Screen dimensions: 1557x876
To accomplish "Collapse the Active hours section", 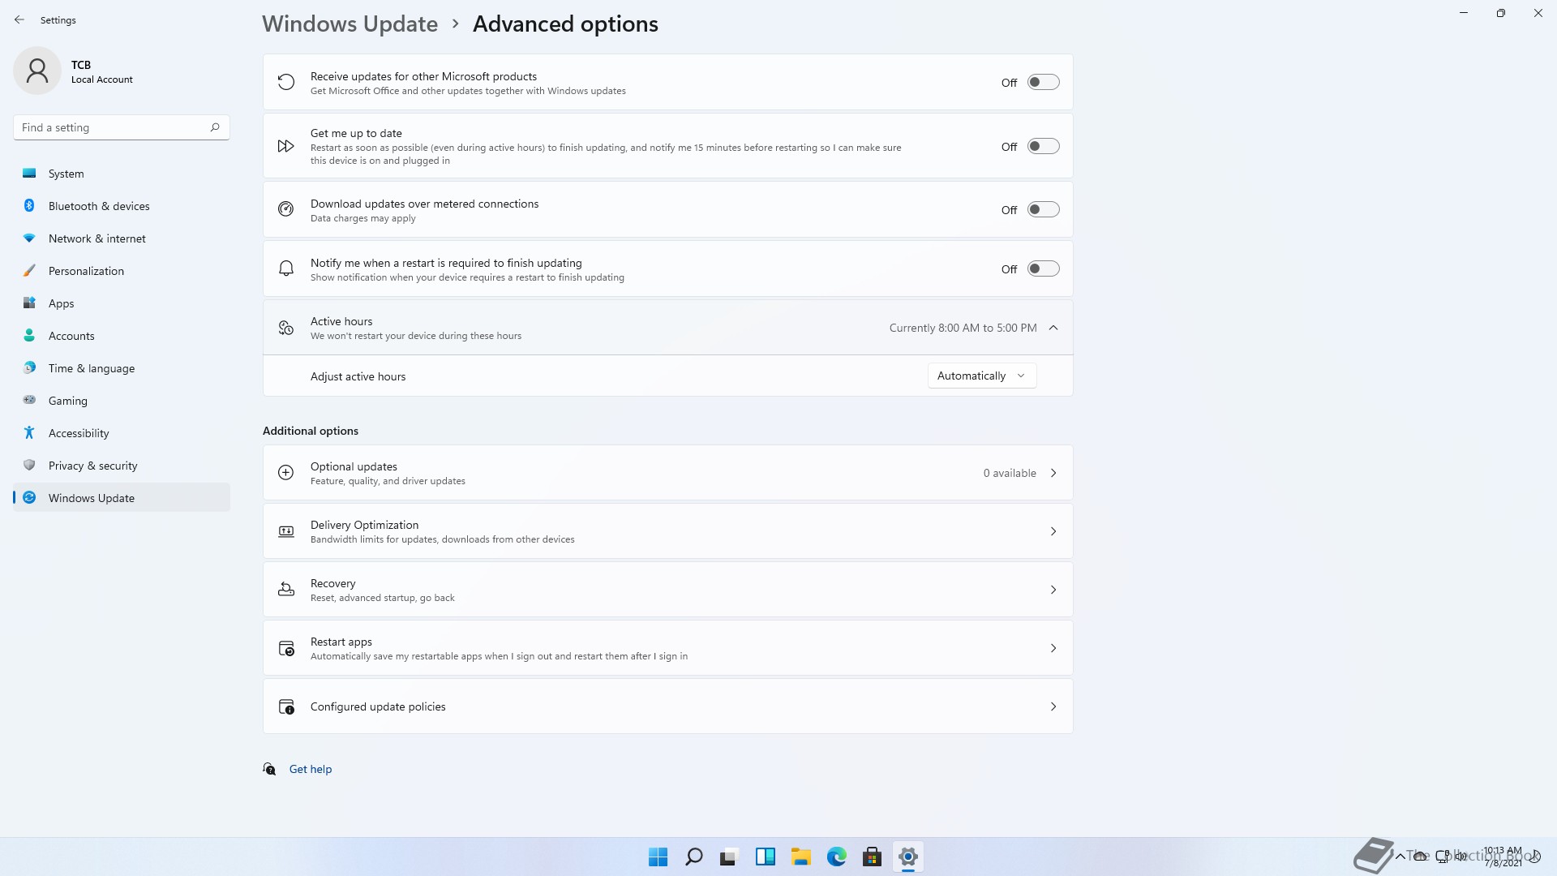I will pos(1053,328).
